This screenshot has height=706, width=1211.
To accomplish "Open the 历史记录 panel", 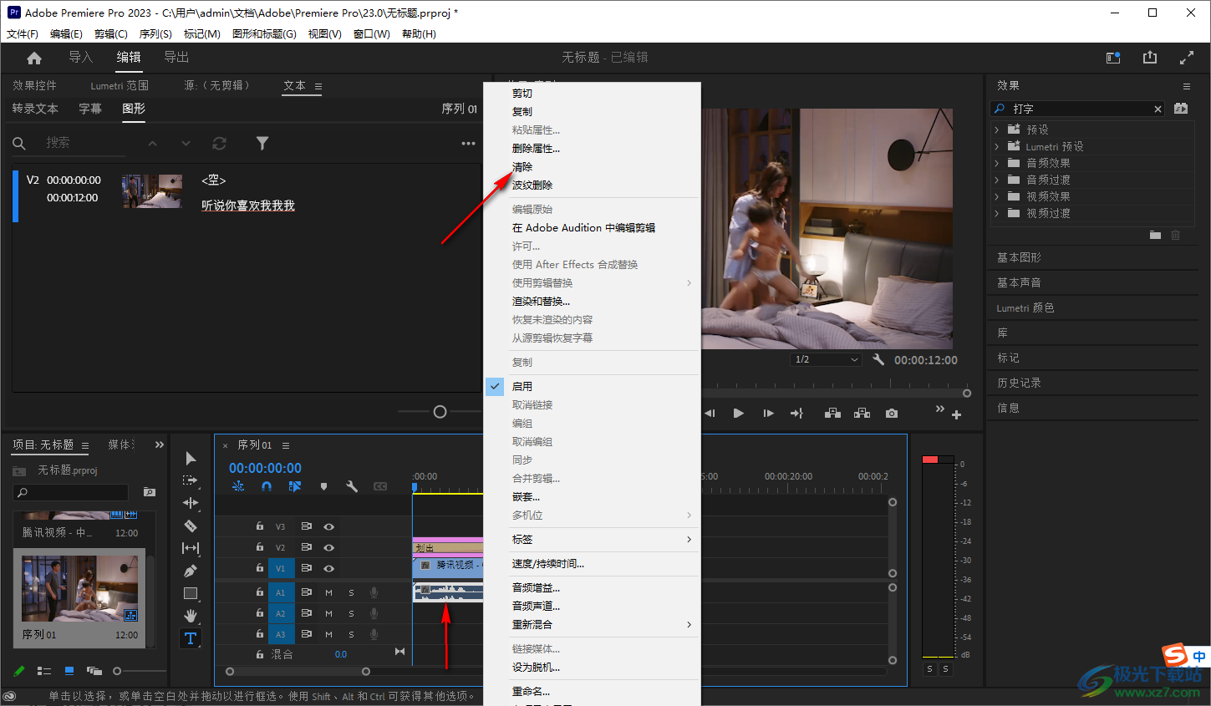I will coord(1019,383).
